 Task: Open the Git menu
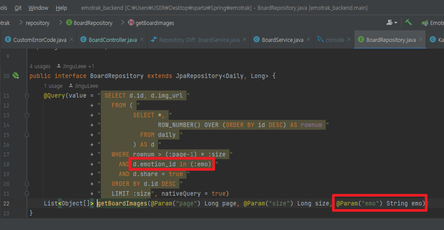pyautogui.click(x=18, y=8)
